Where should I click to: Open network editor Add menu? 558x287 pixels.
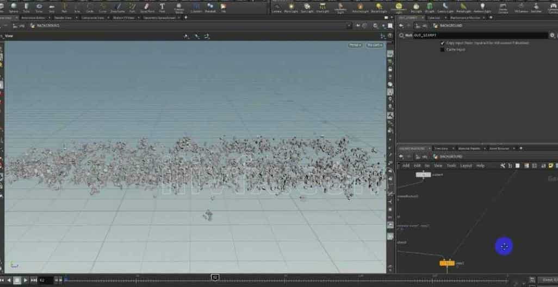(x=406, y=166)
